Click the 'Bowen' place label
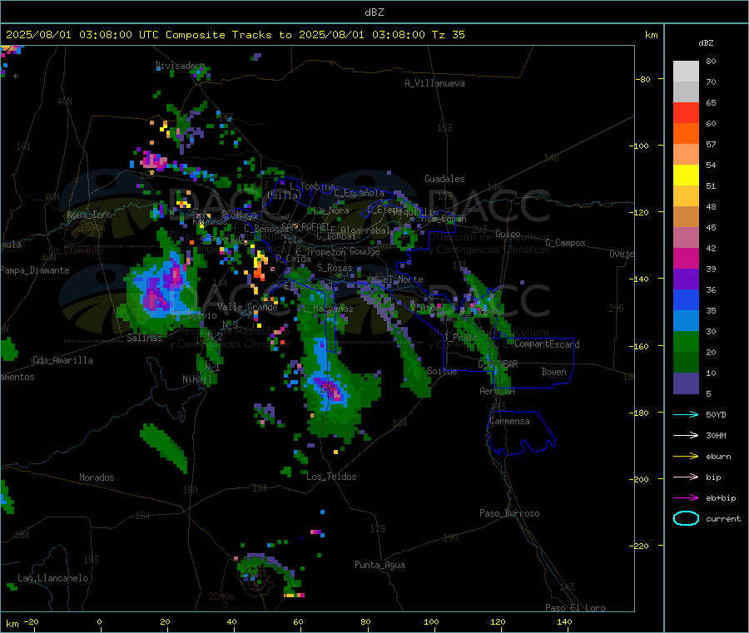The image size is (749, 633). click(553, 372)
